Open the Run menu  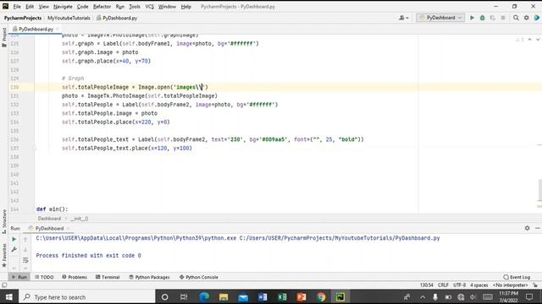(x=119, y=7)
